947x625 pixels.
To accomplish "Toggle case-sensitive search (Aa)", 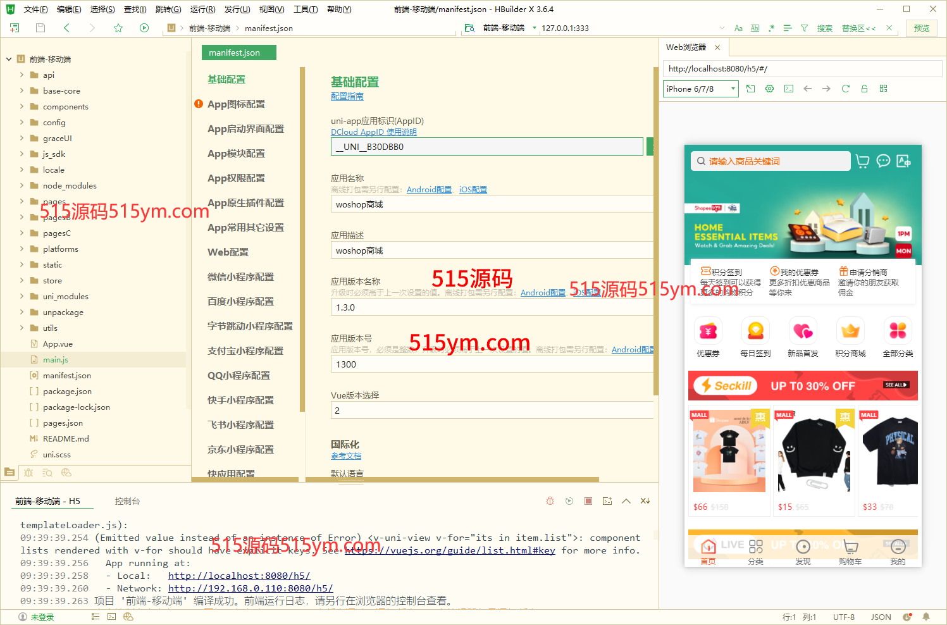I will click(738, 28).
